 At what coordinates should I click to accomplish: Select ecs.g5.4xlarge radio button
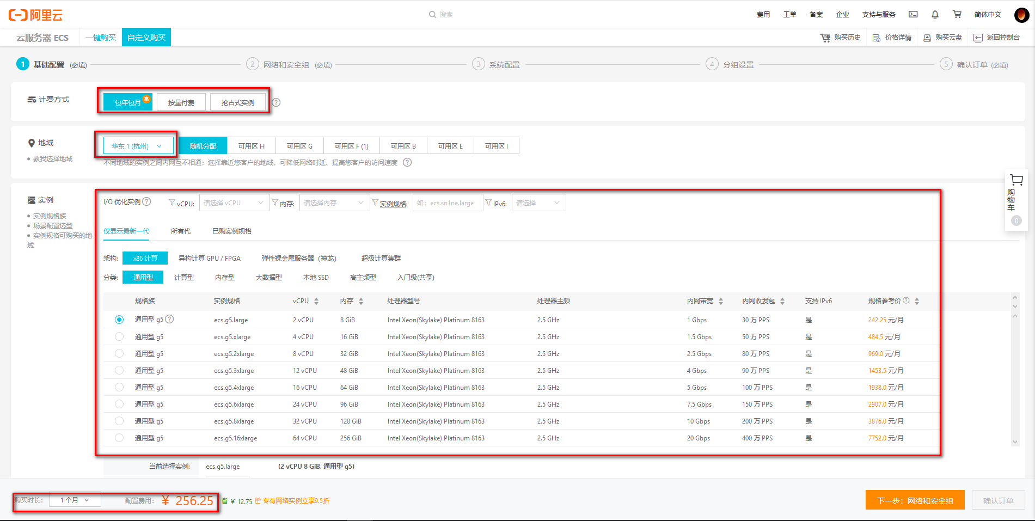point(119,387)
